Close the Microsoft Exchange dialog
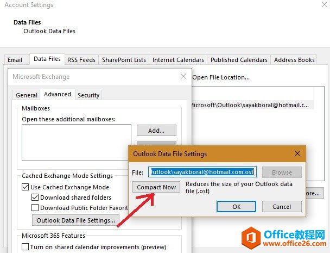This screenshot has height=253, width=330. pyautogui.click(x=183, y=76)
